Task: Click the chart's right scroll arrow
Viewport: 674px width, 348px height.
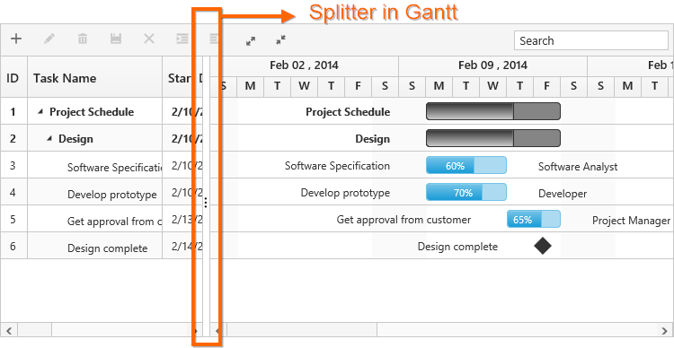Action: pyautogui.click(x=665, y=330)
